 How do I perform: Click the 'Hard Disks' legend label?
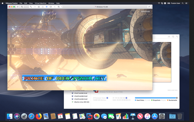[x=140, y=100]
